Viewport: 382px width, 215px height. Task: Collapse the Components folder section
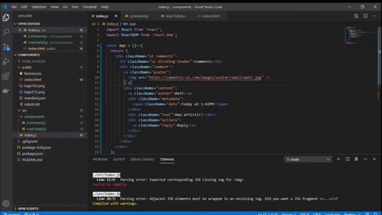50,55
